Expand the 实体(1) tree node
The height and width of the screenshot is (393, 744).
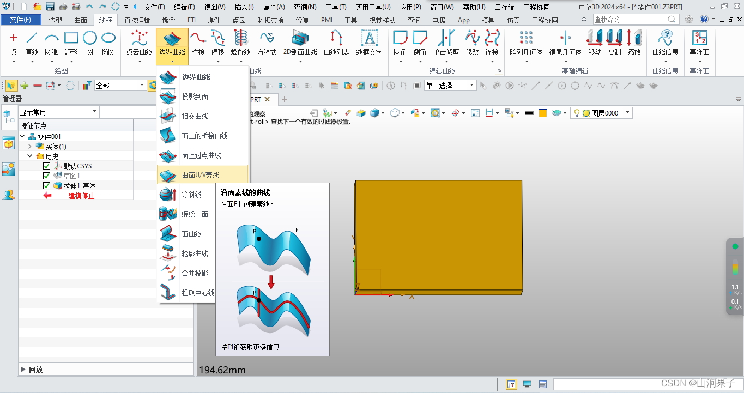coord(30,147)
